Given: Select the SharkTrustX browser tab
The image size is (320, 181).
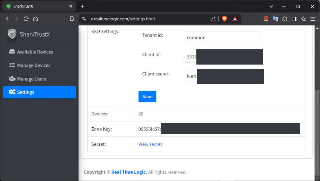Looking at the screenshot, I should [39, 6].
